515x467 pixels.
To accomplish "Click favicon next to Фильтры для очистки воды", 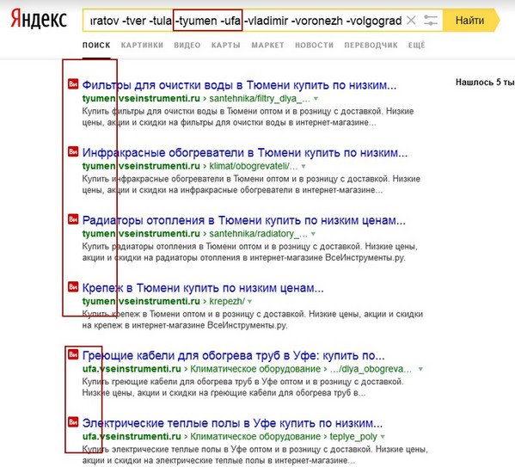I will click(73, 83).
